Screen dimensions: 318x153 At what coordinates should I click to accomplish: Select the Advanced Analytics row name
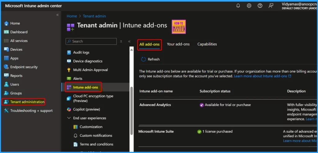(x=155, y=105)
